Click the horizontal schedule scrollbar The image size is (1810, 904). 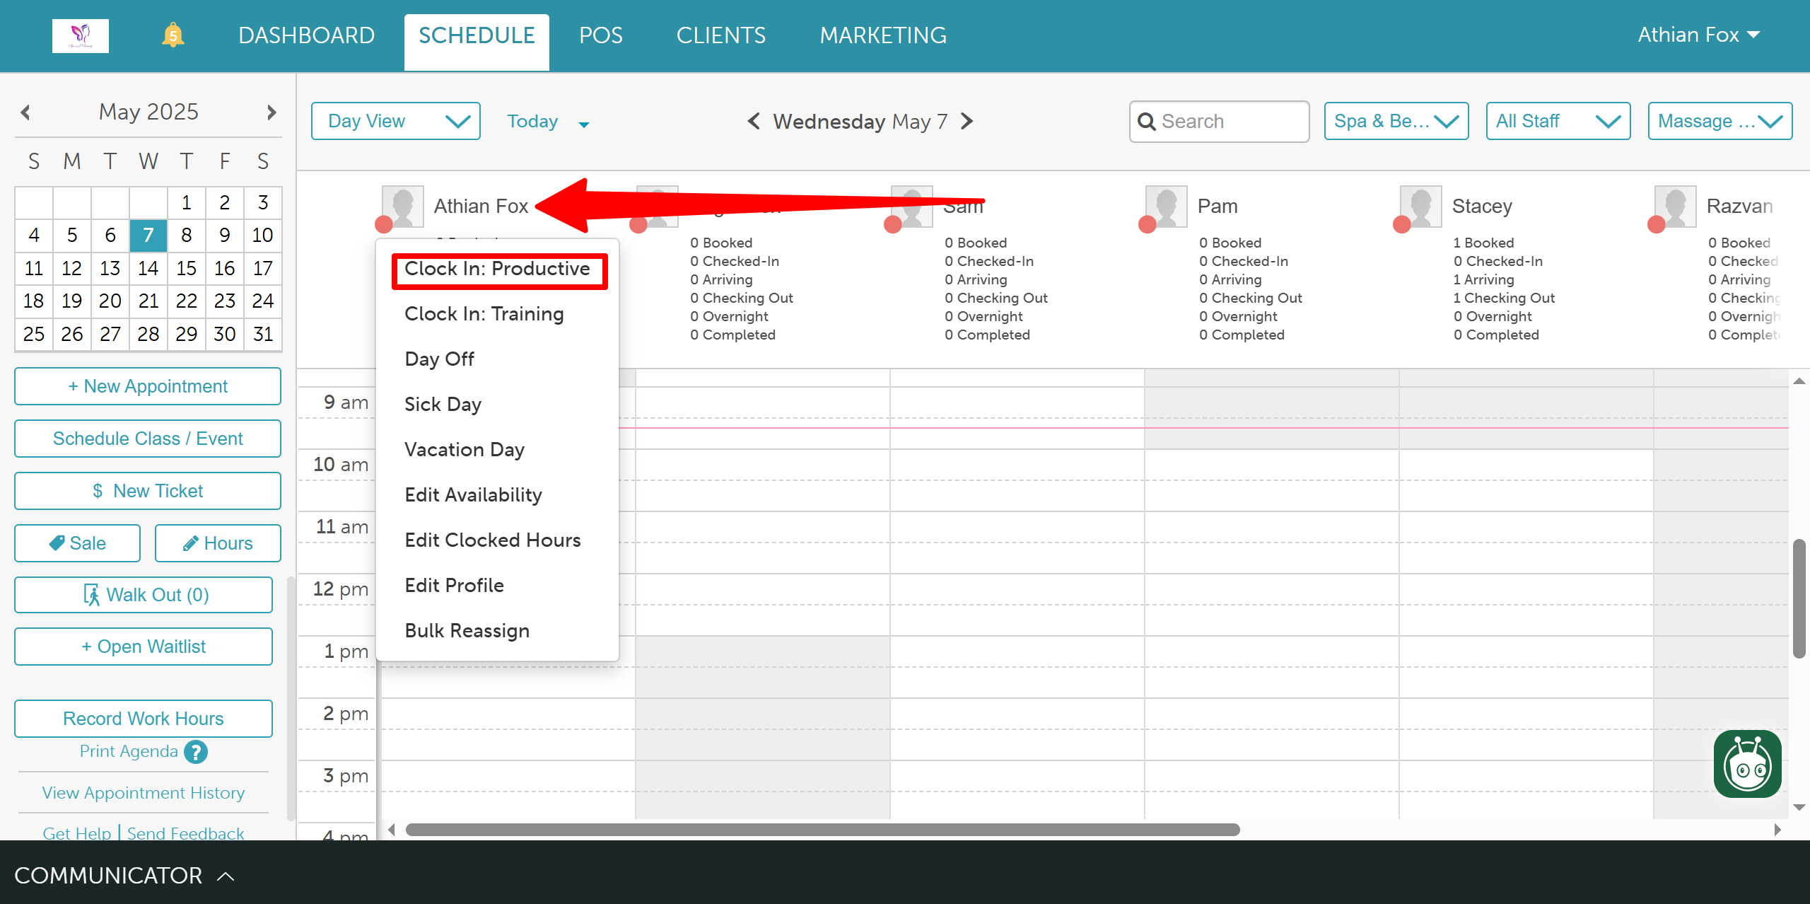822,830
